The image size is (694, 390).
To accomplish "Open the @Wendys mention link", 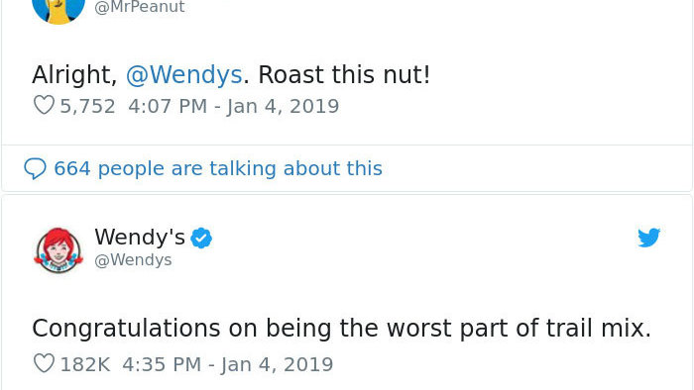I will point(184,74).
